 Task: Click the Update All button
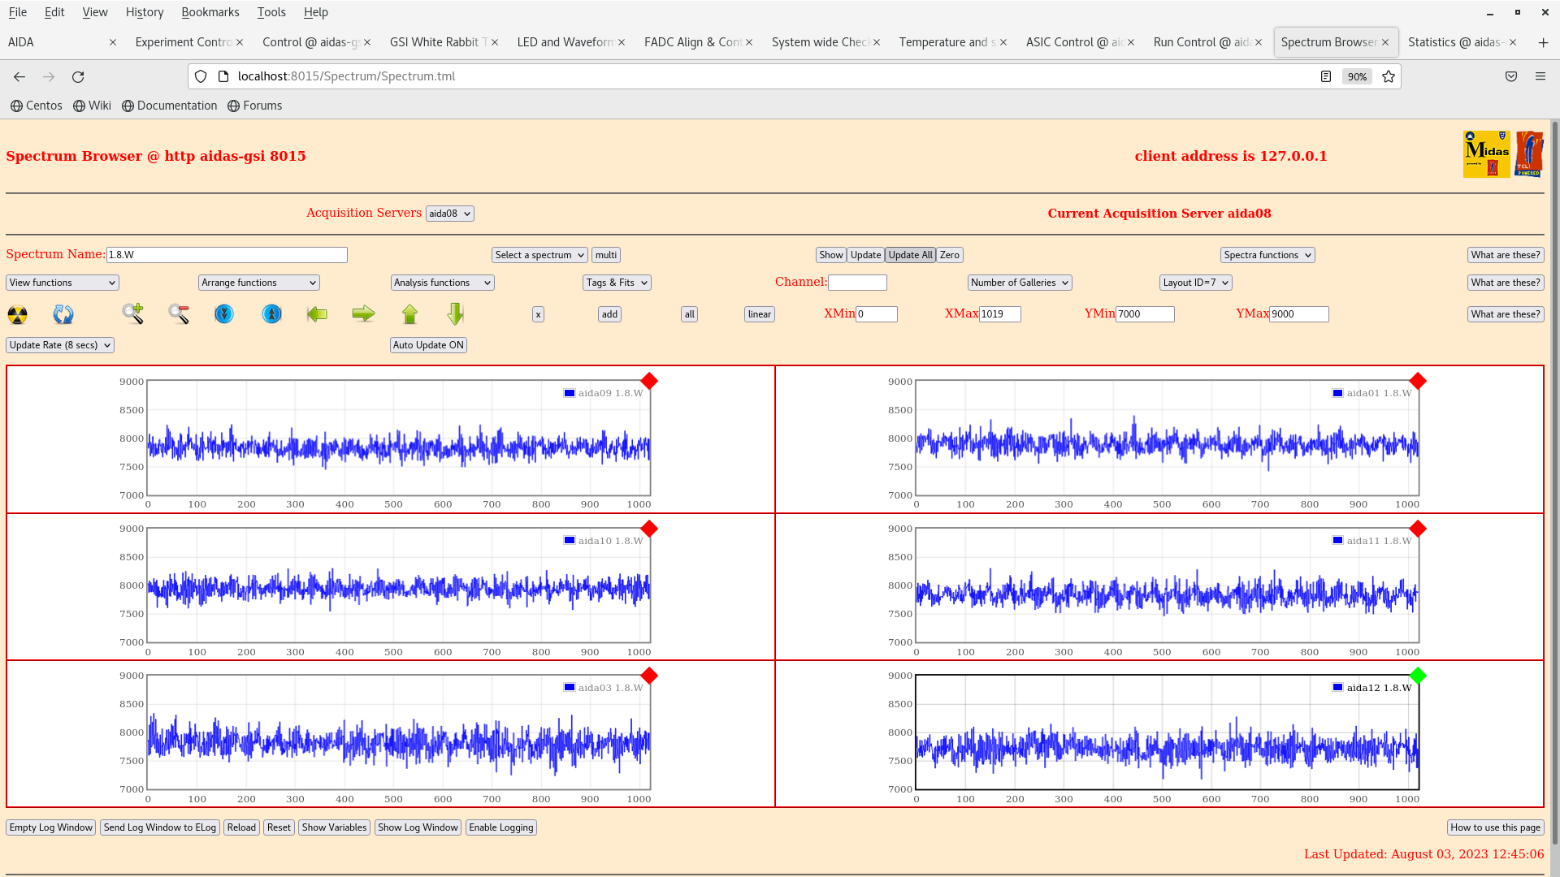pyautogui.click(x=910, y=255)
